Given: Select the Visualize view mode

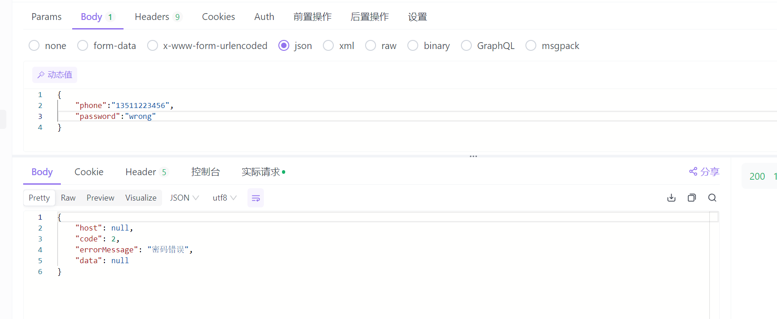Looking at the screenshot, I should 141,198.
